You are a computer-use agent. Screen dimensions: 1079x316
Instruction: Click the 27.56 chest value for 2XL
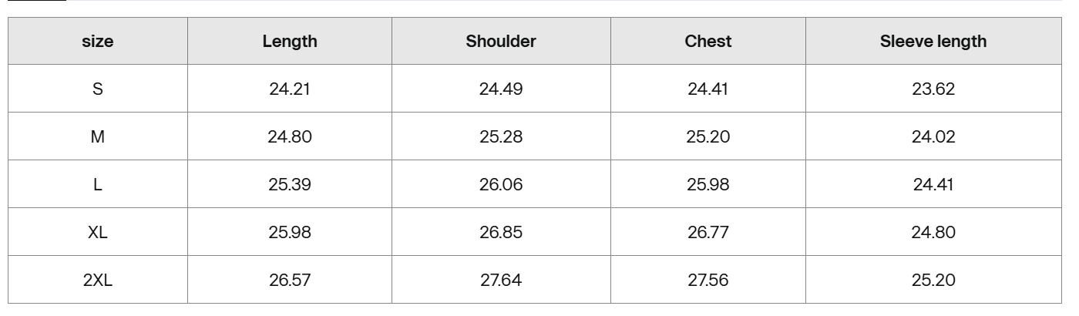708,281
